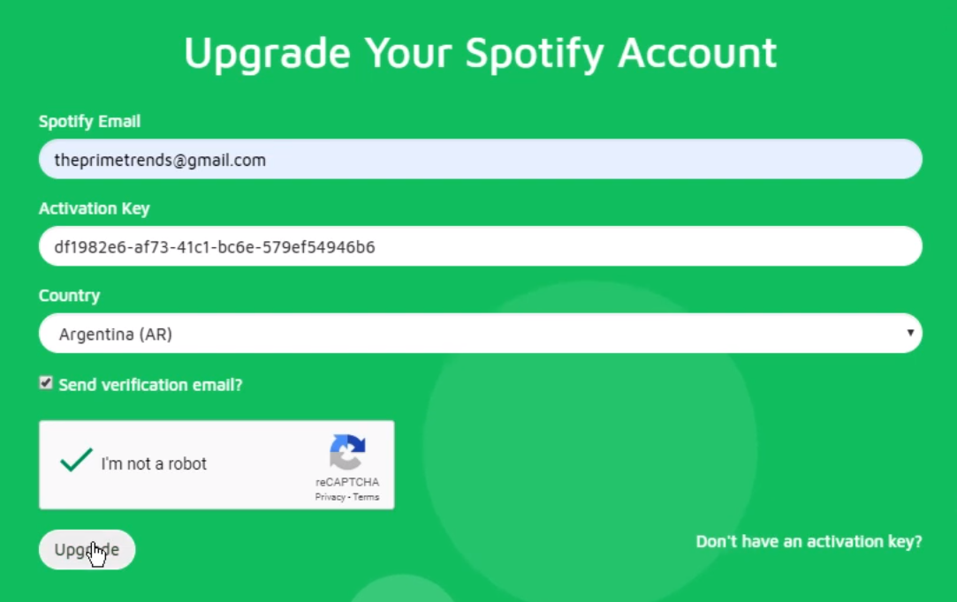
Task: Click the Country dropdown arrow icon
Action: (x=910, y=333)
